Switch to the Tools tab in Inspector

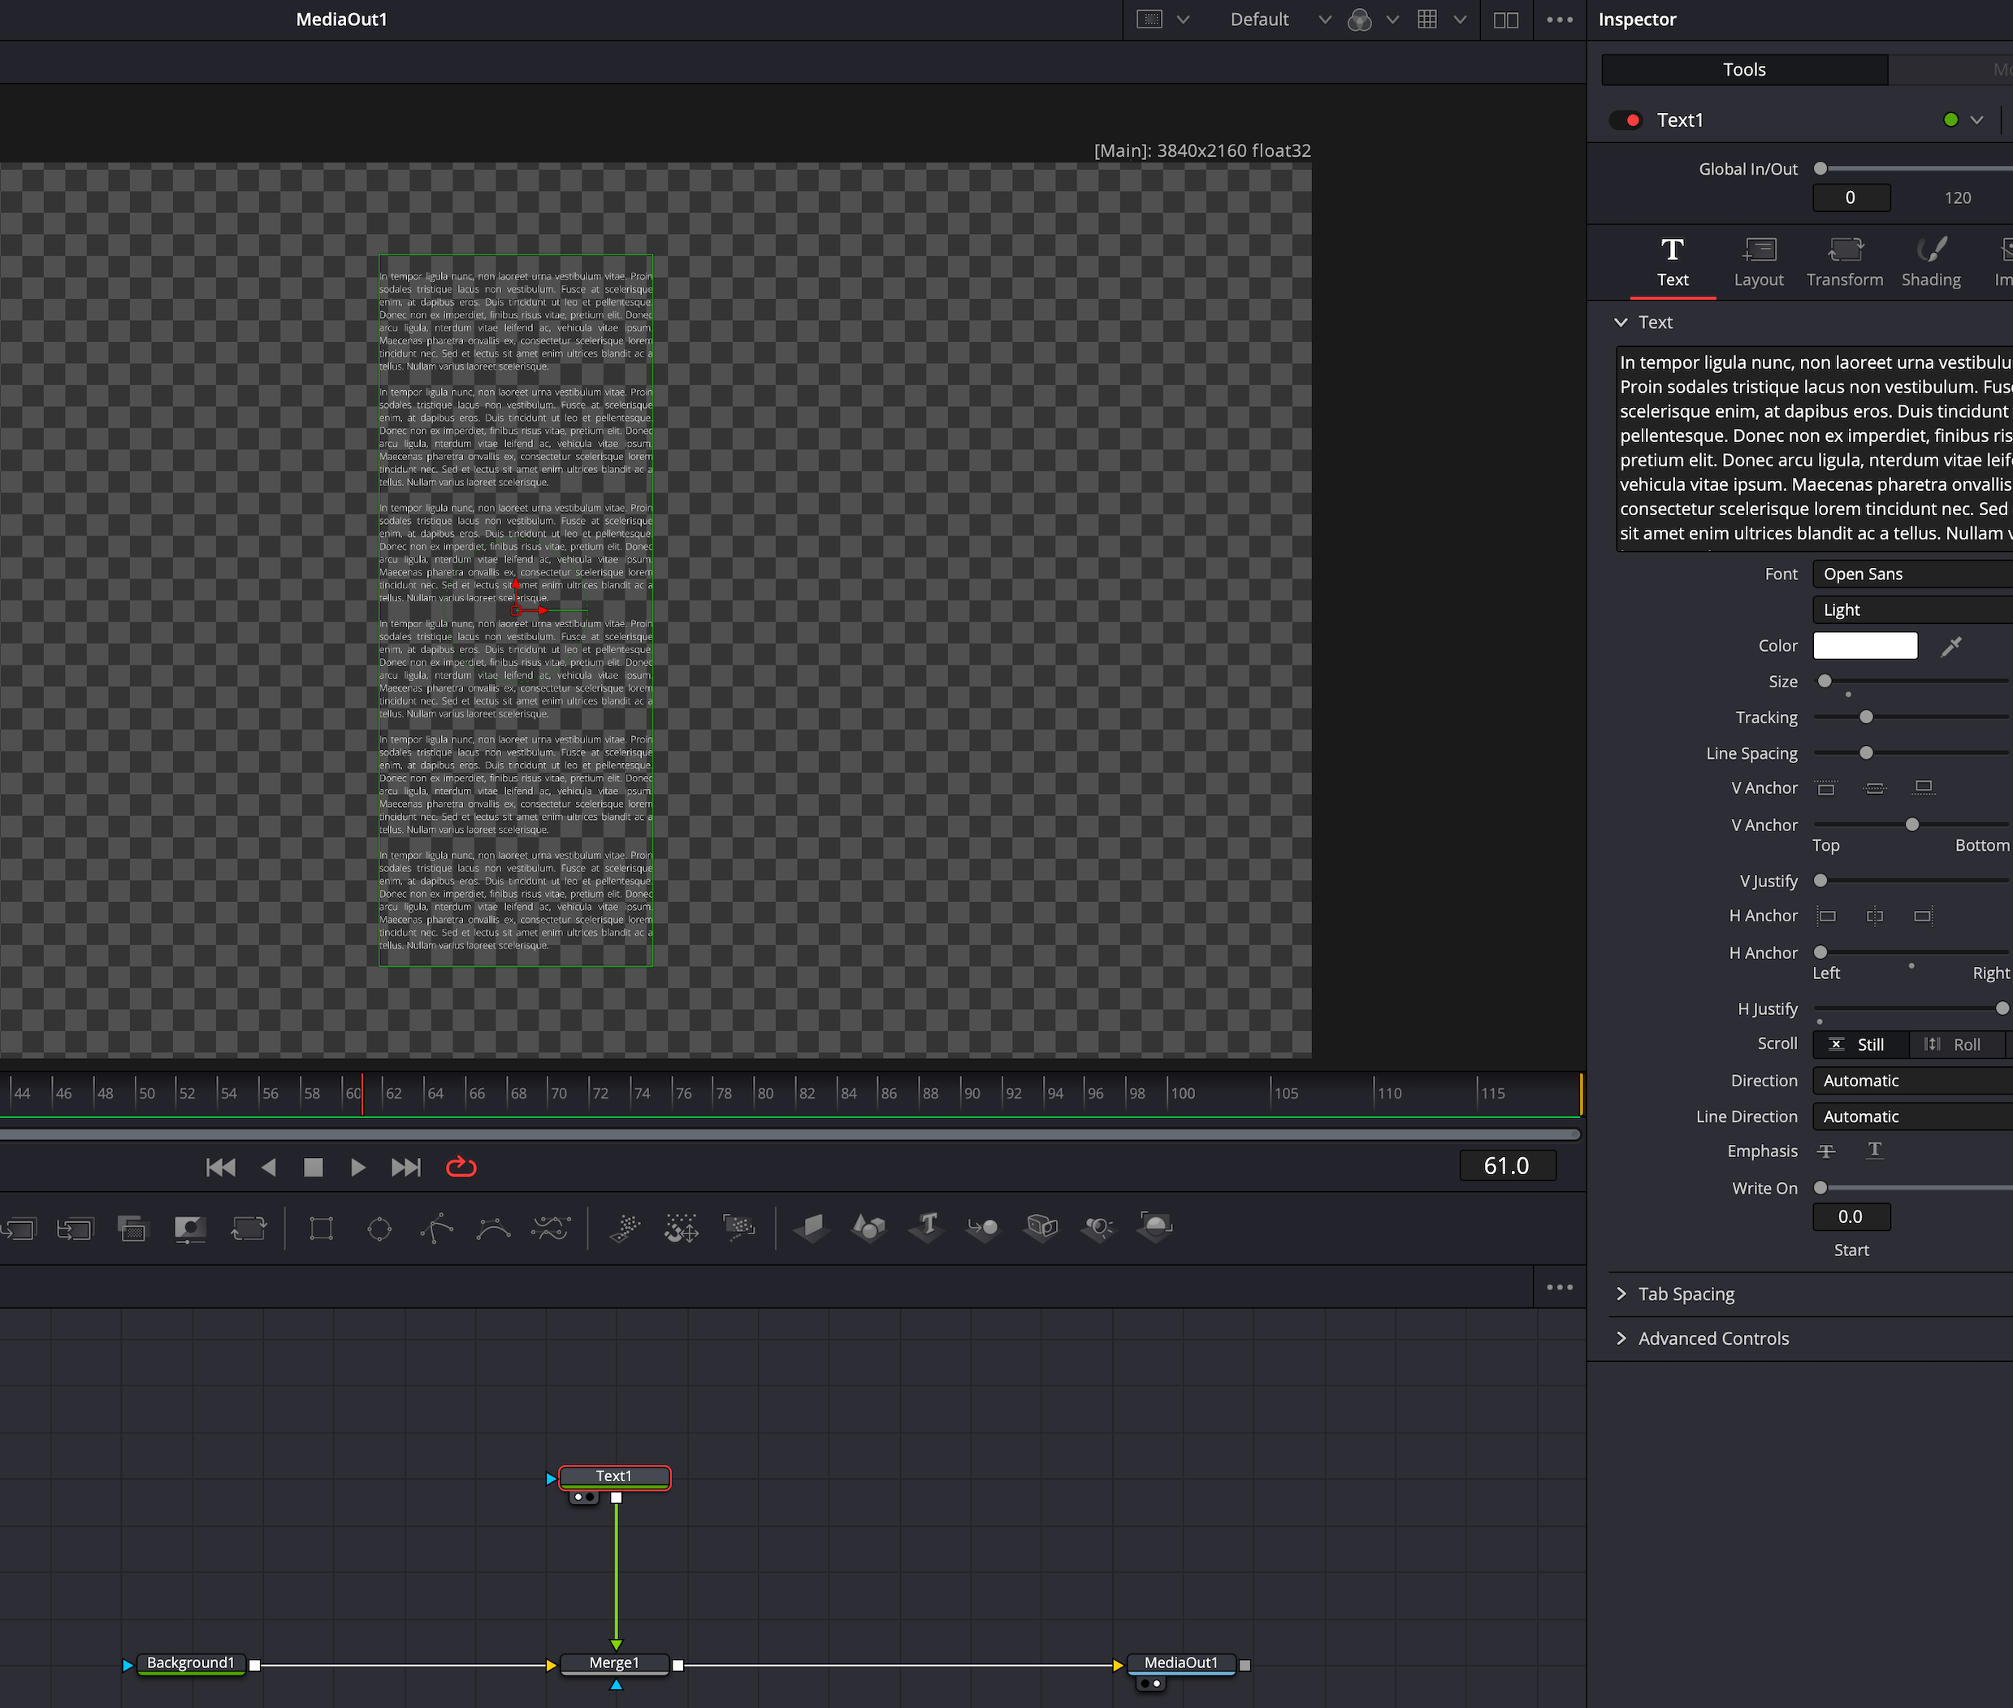tap(1744, 70)
